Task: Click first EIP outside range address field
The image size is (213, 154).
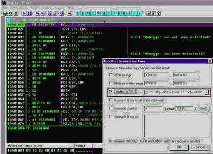Action: click(x=156, y=83)
